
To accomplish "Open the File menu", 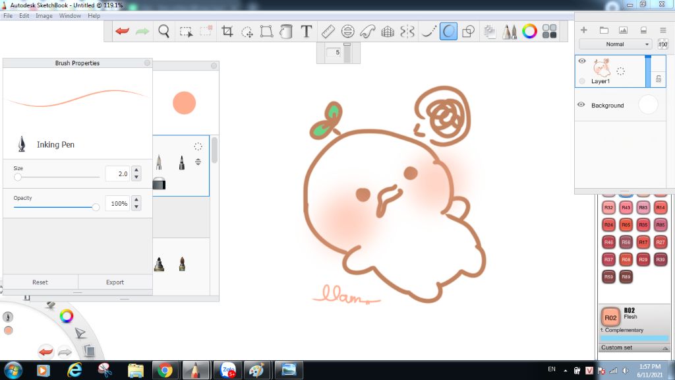I will point(8,16).
